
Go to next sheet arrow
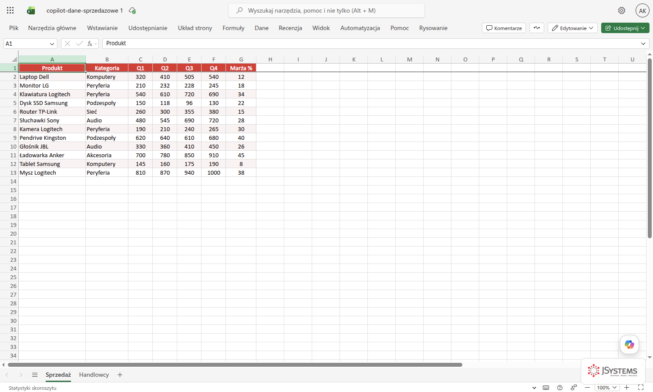tap(20, 375)
